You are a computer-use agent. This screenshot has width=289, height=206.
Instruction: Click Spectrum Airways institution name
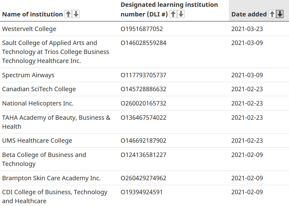(x=28, y=75)
